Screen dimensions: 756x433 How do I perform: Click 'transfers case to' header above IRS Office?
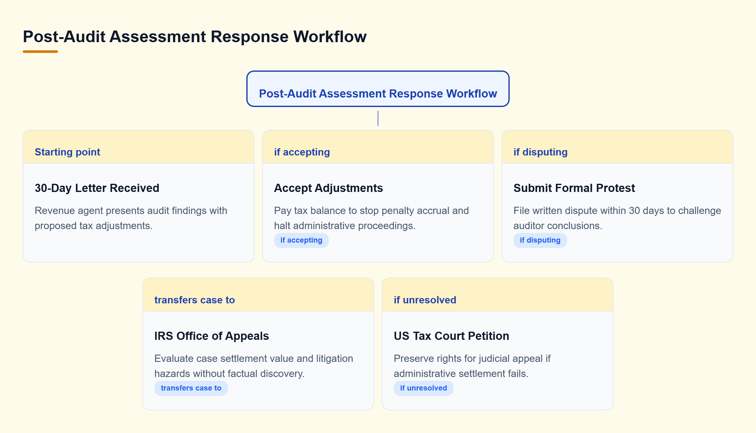[x=258, y=295]
